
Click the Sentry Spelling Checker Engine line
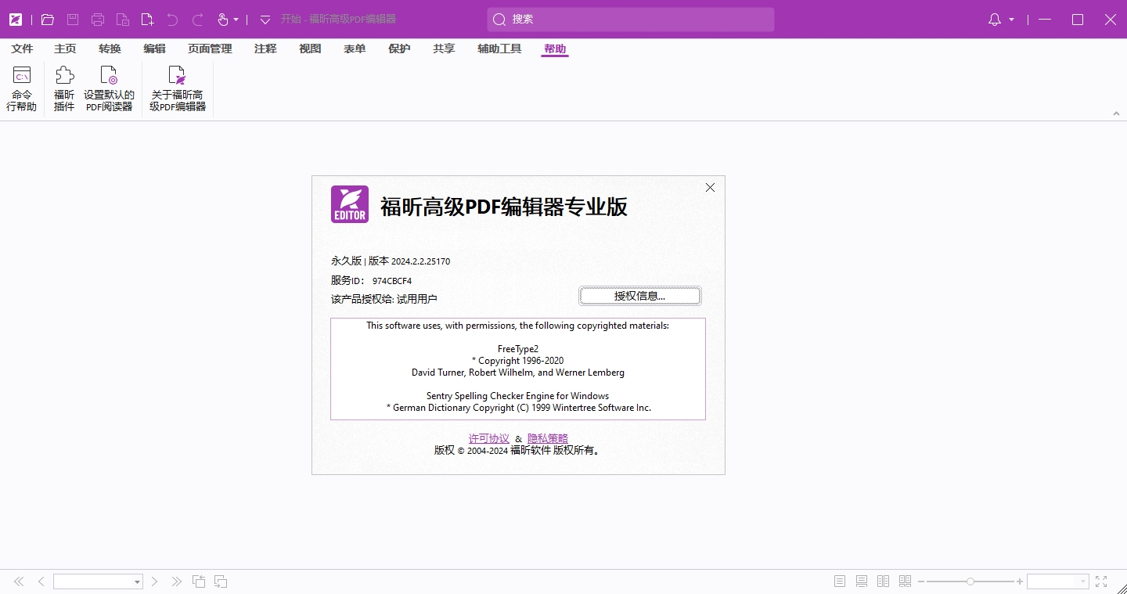click(x=517, y=396)
